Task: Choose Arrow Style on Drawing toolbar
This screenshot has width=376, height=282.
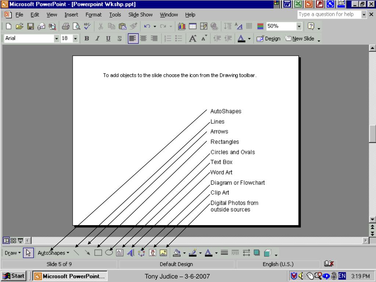Action: click(246, 253)
